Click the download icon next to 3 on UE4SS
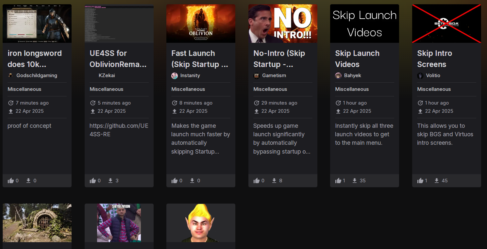The width and height of the screenshot is (487, 249). pos(110,181)
